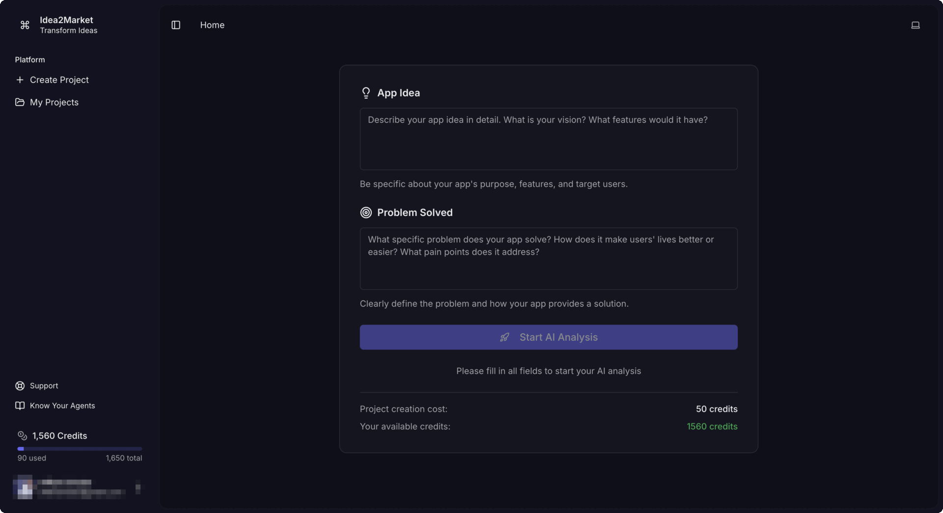The image size is (943, 513).
Task: Click the credits usage progress bar
Action: 79,448
